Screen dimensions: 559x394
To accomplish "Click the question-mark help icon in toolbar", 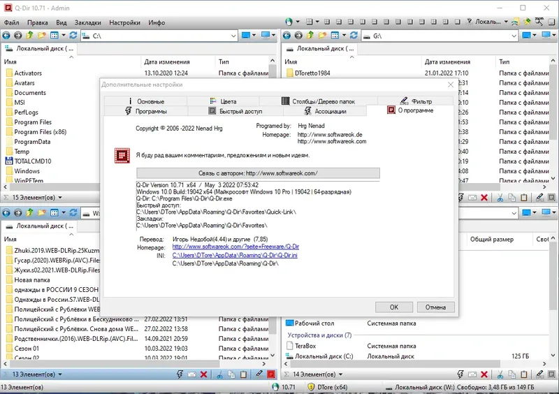I will click(470, 22).
